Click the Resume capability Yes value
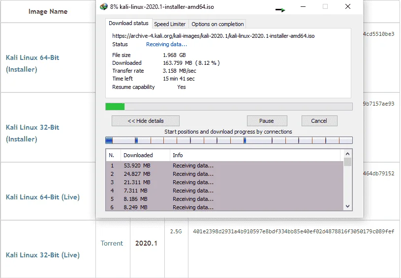 [x=182, y=87]
